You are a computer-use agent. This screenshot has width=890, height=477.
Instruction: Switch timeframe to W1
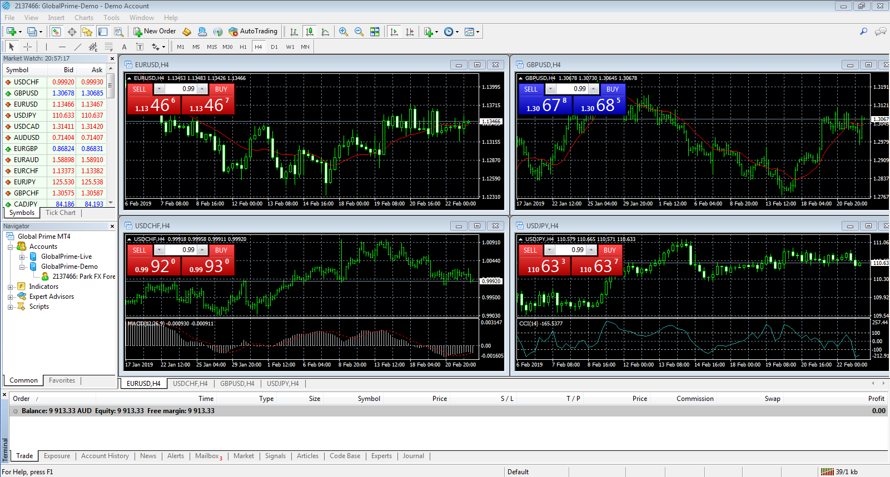290,47
